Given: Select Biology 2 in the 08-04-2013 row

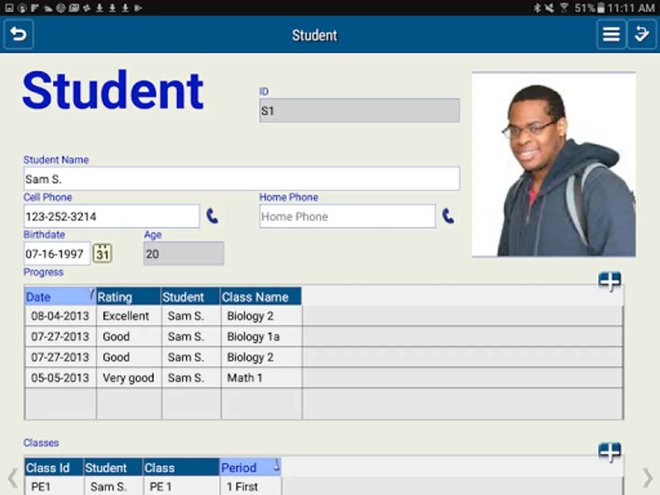Looking at the screenshot, I should tap(261, 316).
